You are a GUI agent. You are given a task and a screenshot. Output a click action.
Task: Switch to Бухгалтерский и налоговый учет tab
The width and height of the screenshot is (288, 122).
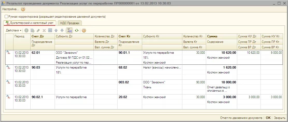[x=29, y=23]
